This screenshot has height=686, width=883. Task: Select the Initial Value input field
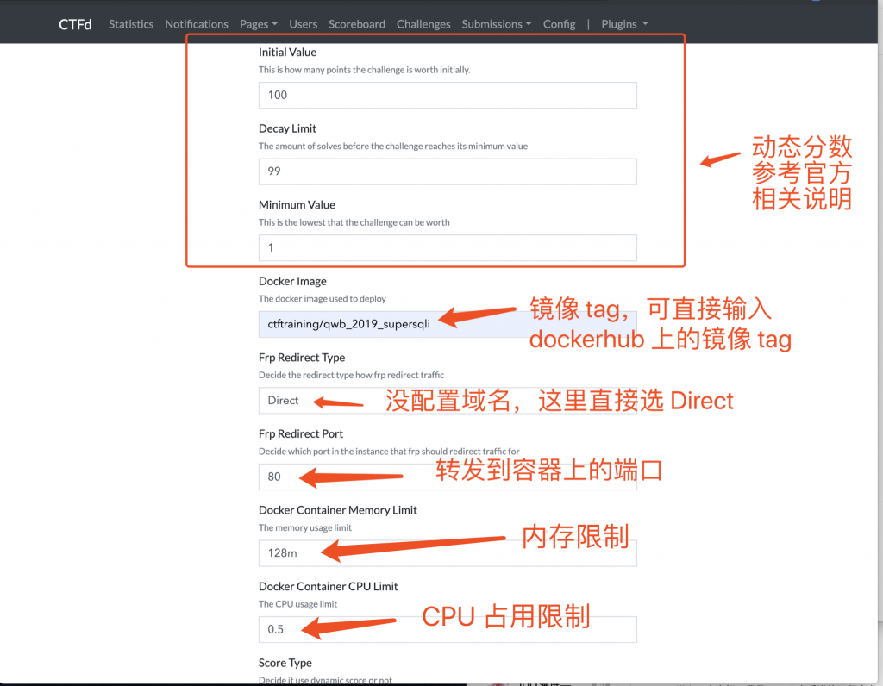coord(448,95)
